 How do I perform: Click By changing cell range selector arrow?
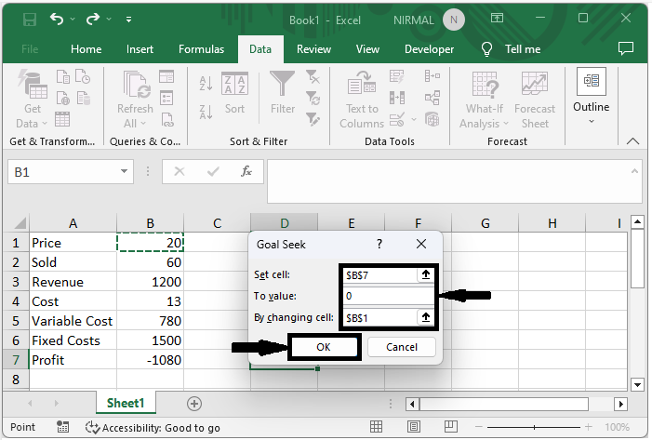(x=426, y=318)
